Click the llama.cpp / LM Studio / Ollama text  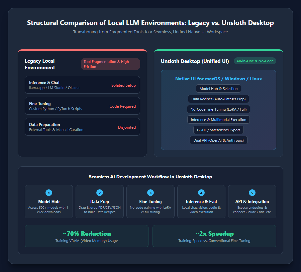[x=54, y=88]
